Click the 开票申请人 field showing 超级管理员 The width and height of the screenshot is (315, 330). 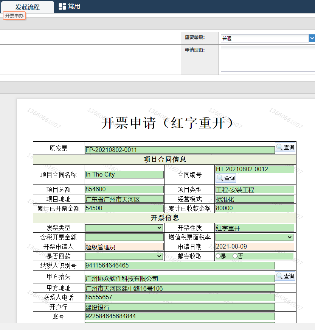[x=124, y=247]
